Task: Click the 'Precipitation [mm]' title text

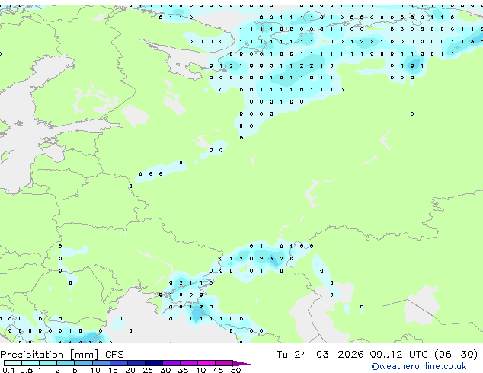Action: tap(50, 355)
